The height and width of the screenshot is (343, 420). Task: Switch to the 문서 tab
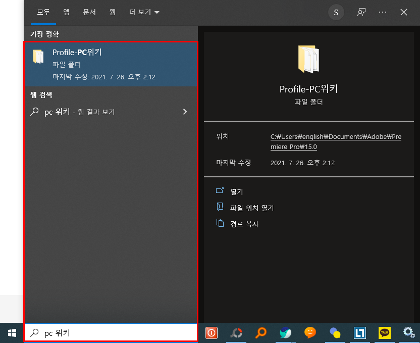tap(89, 12)
